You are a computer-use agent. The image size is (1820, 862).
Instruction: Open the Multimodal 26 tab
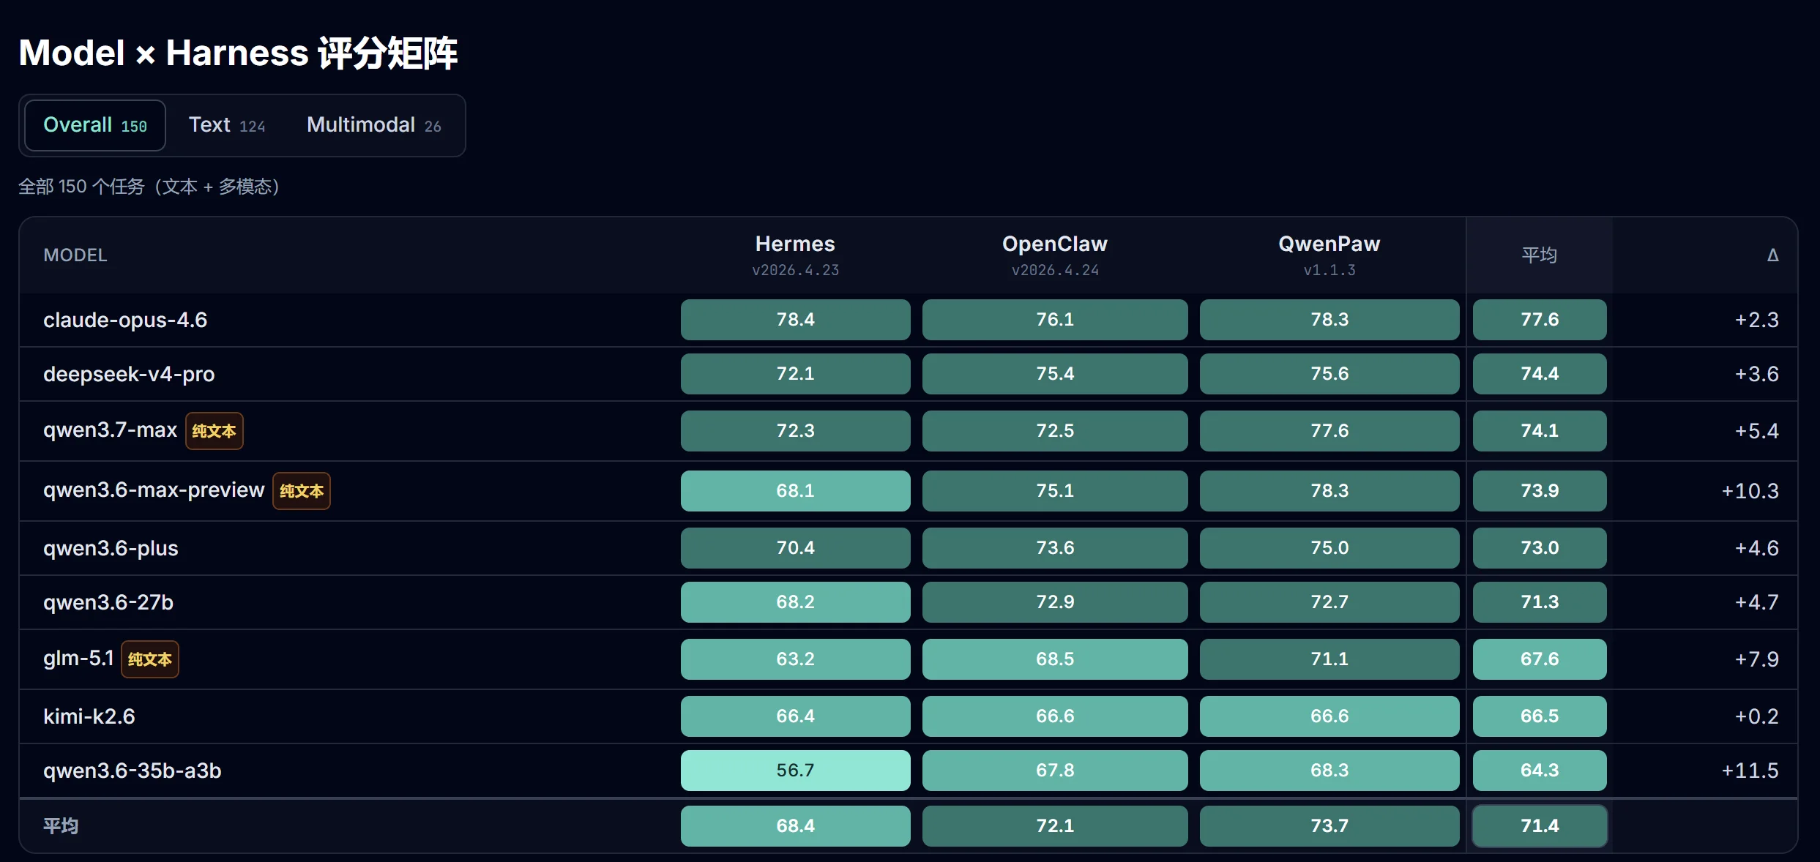click(x=373, y=125)
